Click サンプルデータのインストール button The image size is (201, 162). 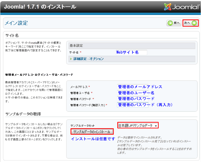click(x=92, y=132)
